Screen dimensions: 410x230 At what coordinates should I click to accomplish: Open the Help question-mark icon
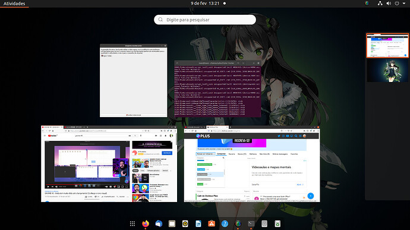225,223
